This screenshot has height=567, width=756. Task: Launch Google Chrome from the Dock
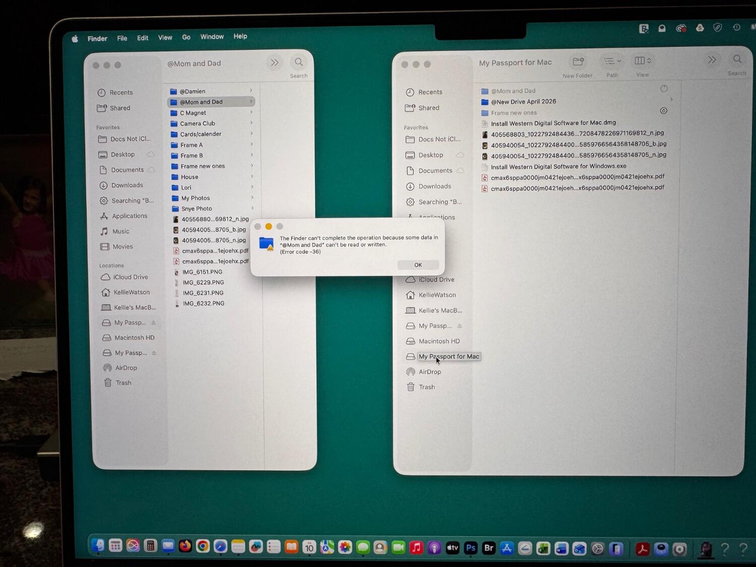point(203,546)
